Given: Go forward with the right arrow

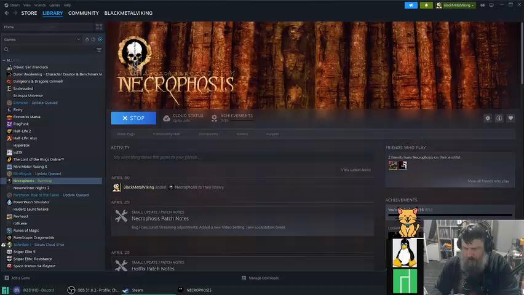Looking at the screenshot, I should coord(15,13).
